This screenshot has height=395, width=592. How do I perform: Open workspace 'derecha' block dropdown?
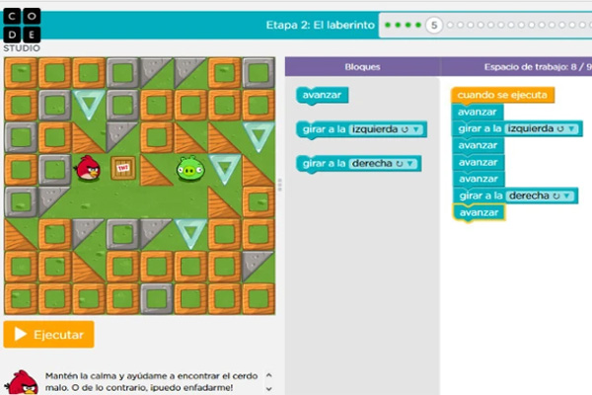pyautogui.click(x=541, y=196)
